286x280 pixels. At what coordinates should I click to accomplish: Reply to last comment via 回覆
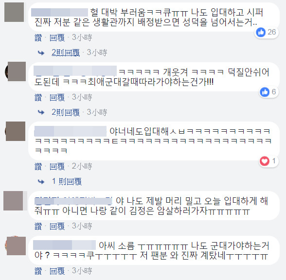[x=57, y=271]
